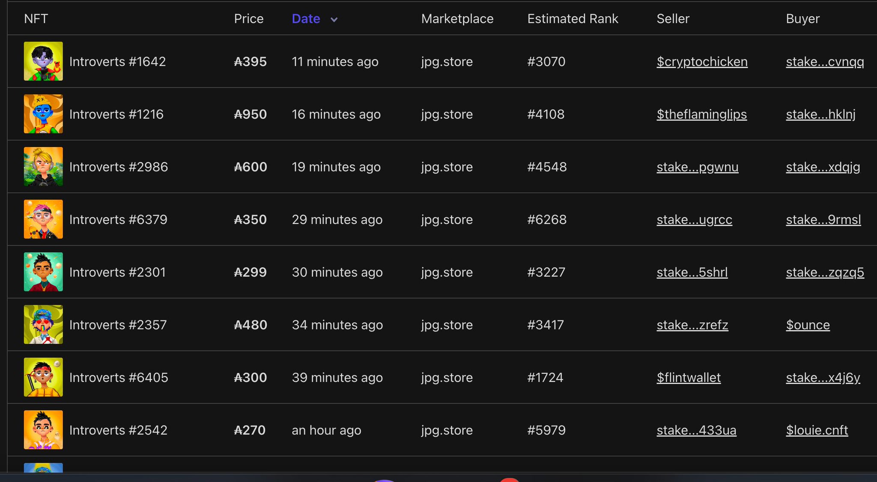The height and width of the screenshot is (482, 877).
Task: Click seller stake...pgwnu address link
Action: 697,167
